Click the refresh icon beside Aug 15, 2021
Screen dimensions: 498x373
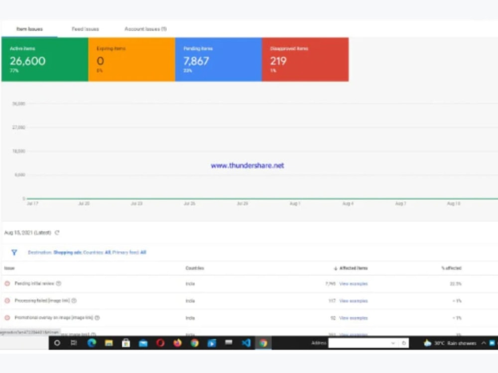click(x=57, y=232)
